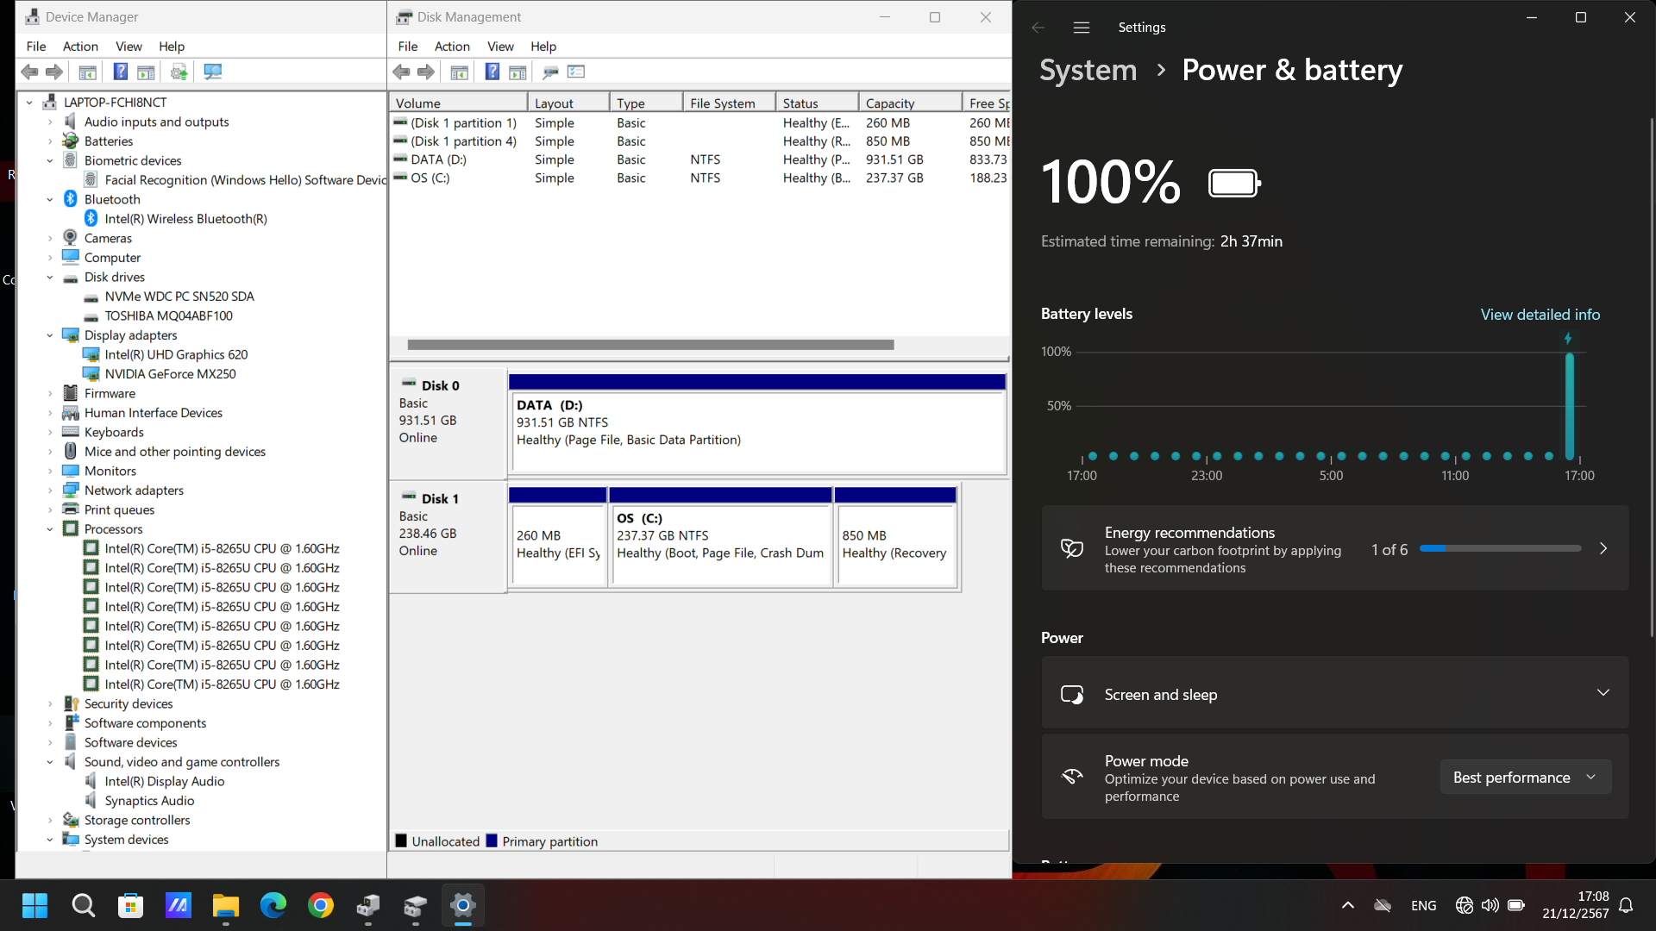Viewport: 1656px width, 931px height.
Task: Click Properties checklist icon in Disk Management toolbar
Action: (x=576, y=72)
